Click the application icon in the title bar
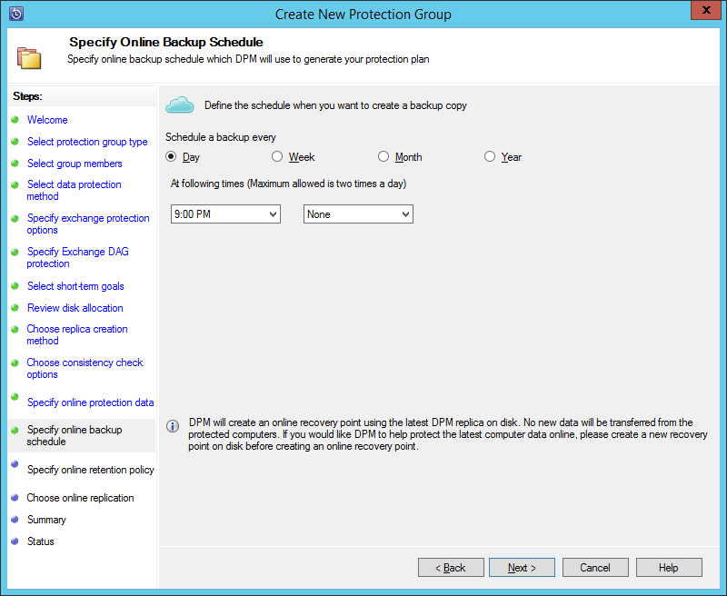This screenshot has width=727, height=596. (15, 14)
